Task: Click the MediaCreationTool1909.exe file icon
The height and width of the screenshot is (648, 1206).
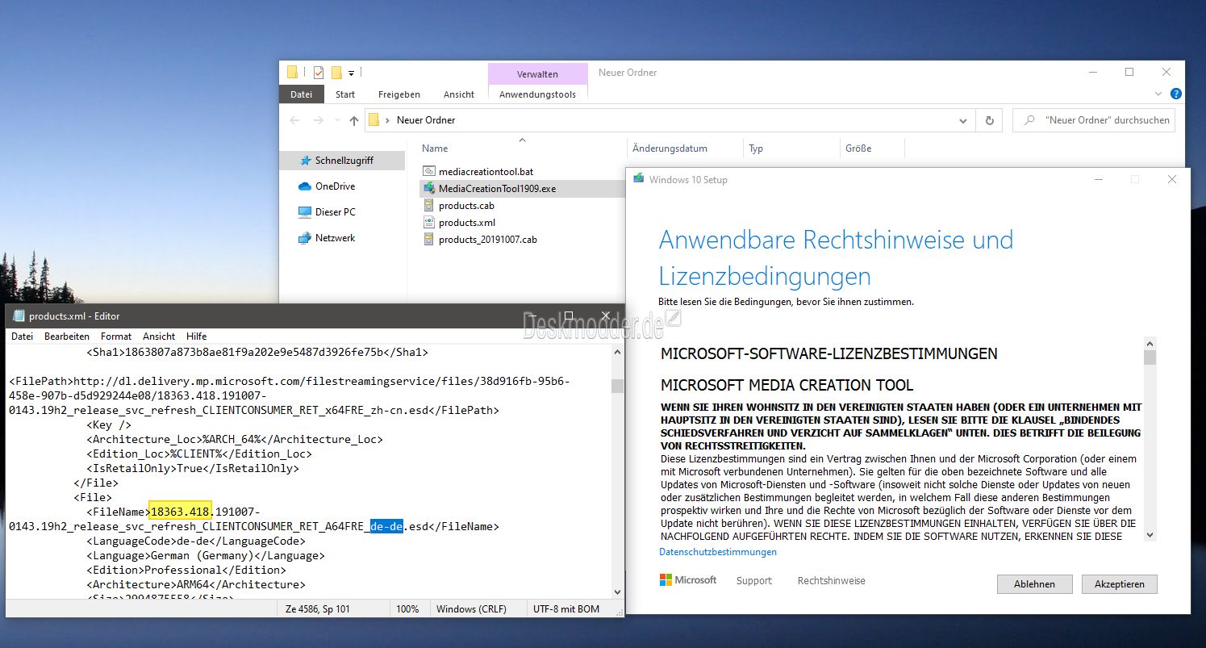Action: pos(428,189)
